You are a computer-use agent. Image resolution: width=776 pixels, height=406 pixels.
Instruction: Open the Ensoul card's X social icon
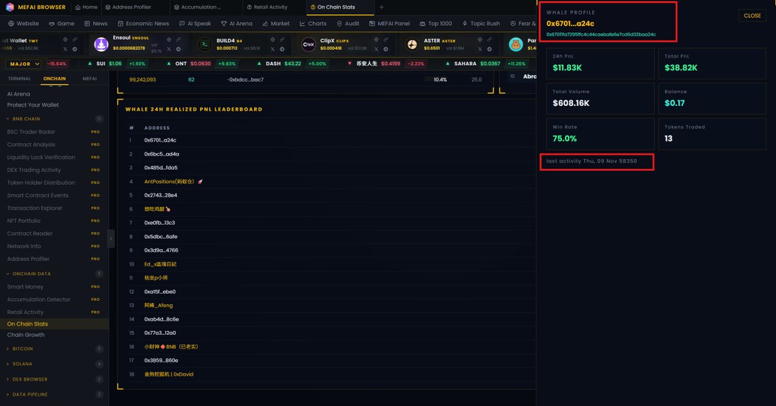tap(169, 49)
